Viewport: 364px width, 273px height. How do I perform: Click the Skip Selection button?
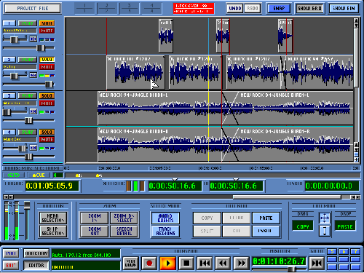pyautogui.click(x=52, y=231)
